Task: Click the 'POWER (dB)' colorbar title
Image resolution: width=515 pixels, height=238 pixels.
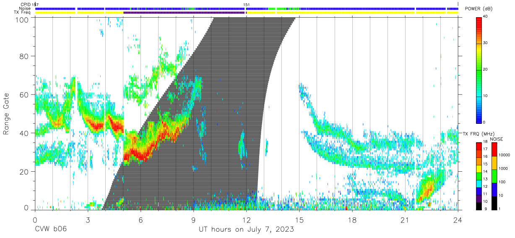Action: pyautogui.click(x=479, y=9)
